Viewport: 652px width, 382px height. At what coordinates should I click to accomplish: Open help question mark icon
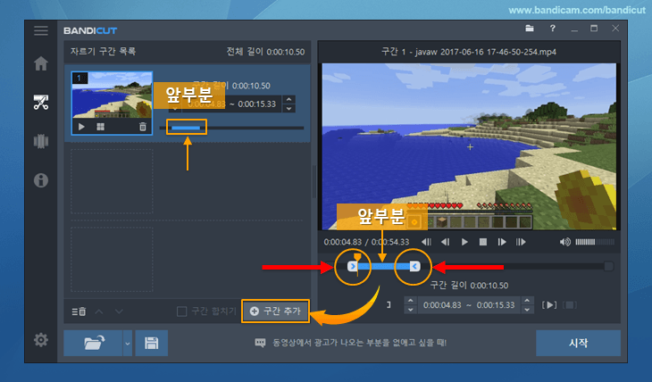[552, 29]
